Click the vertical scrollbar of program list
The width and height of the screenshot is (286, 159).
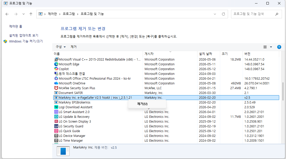click(283, 91)
